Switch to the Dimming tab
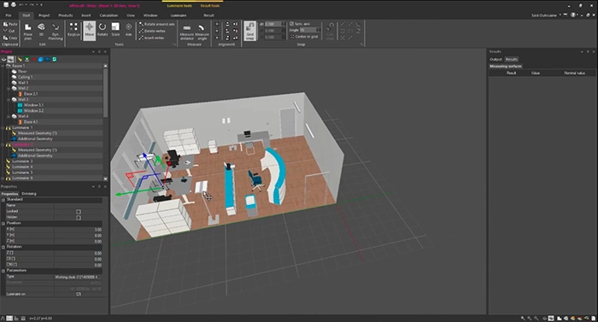This screenshot has width=598, height=322. tap(29, 194)
